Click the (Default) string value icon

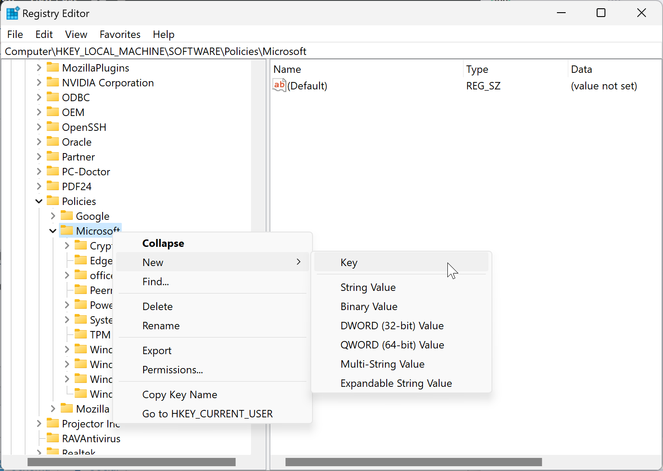(x=279, y=85)
